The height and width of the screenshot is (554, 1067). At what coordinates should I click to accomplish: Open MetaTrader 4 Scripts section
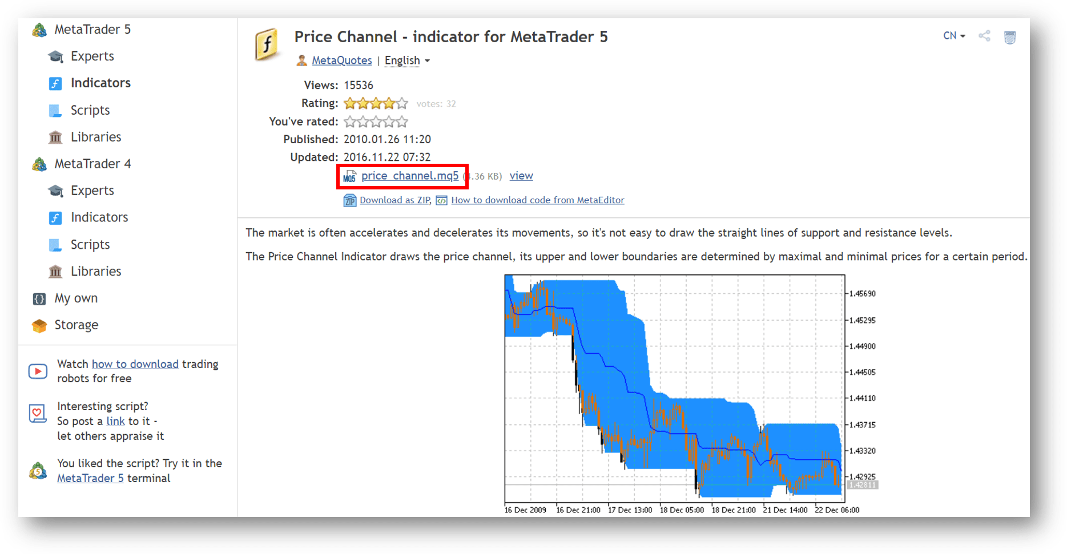[90, 245]
